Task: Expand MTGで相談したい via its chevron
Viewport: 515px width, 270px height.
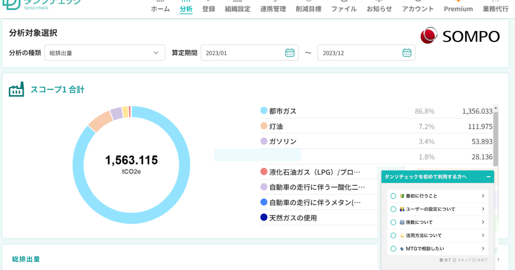Action: click(x=483, y=249)
